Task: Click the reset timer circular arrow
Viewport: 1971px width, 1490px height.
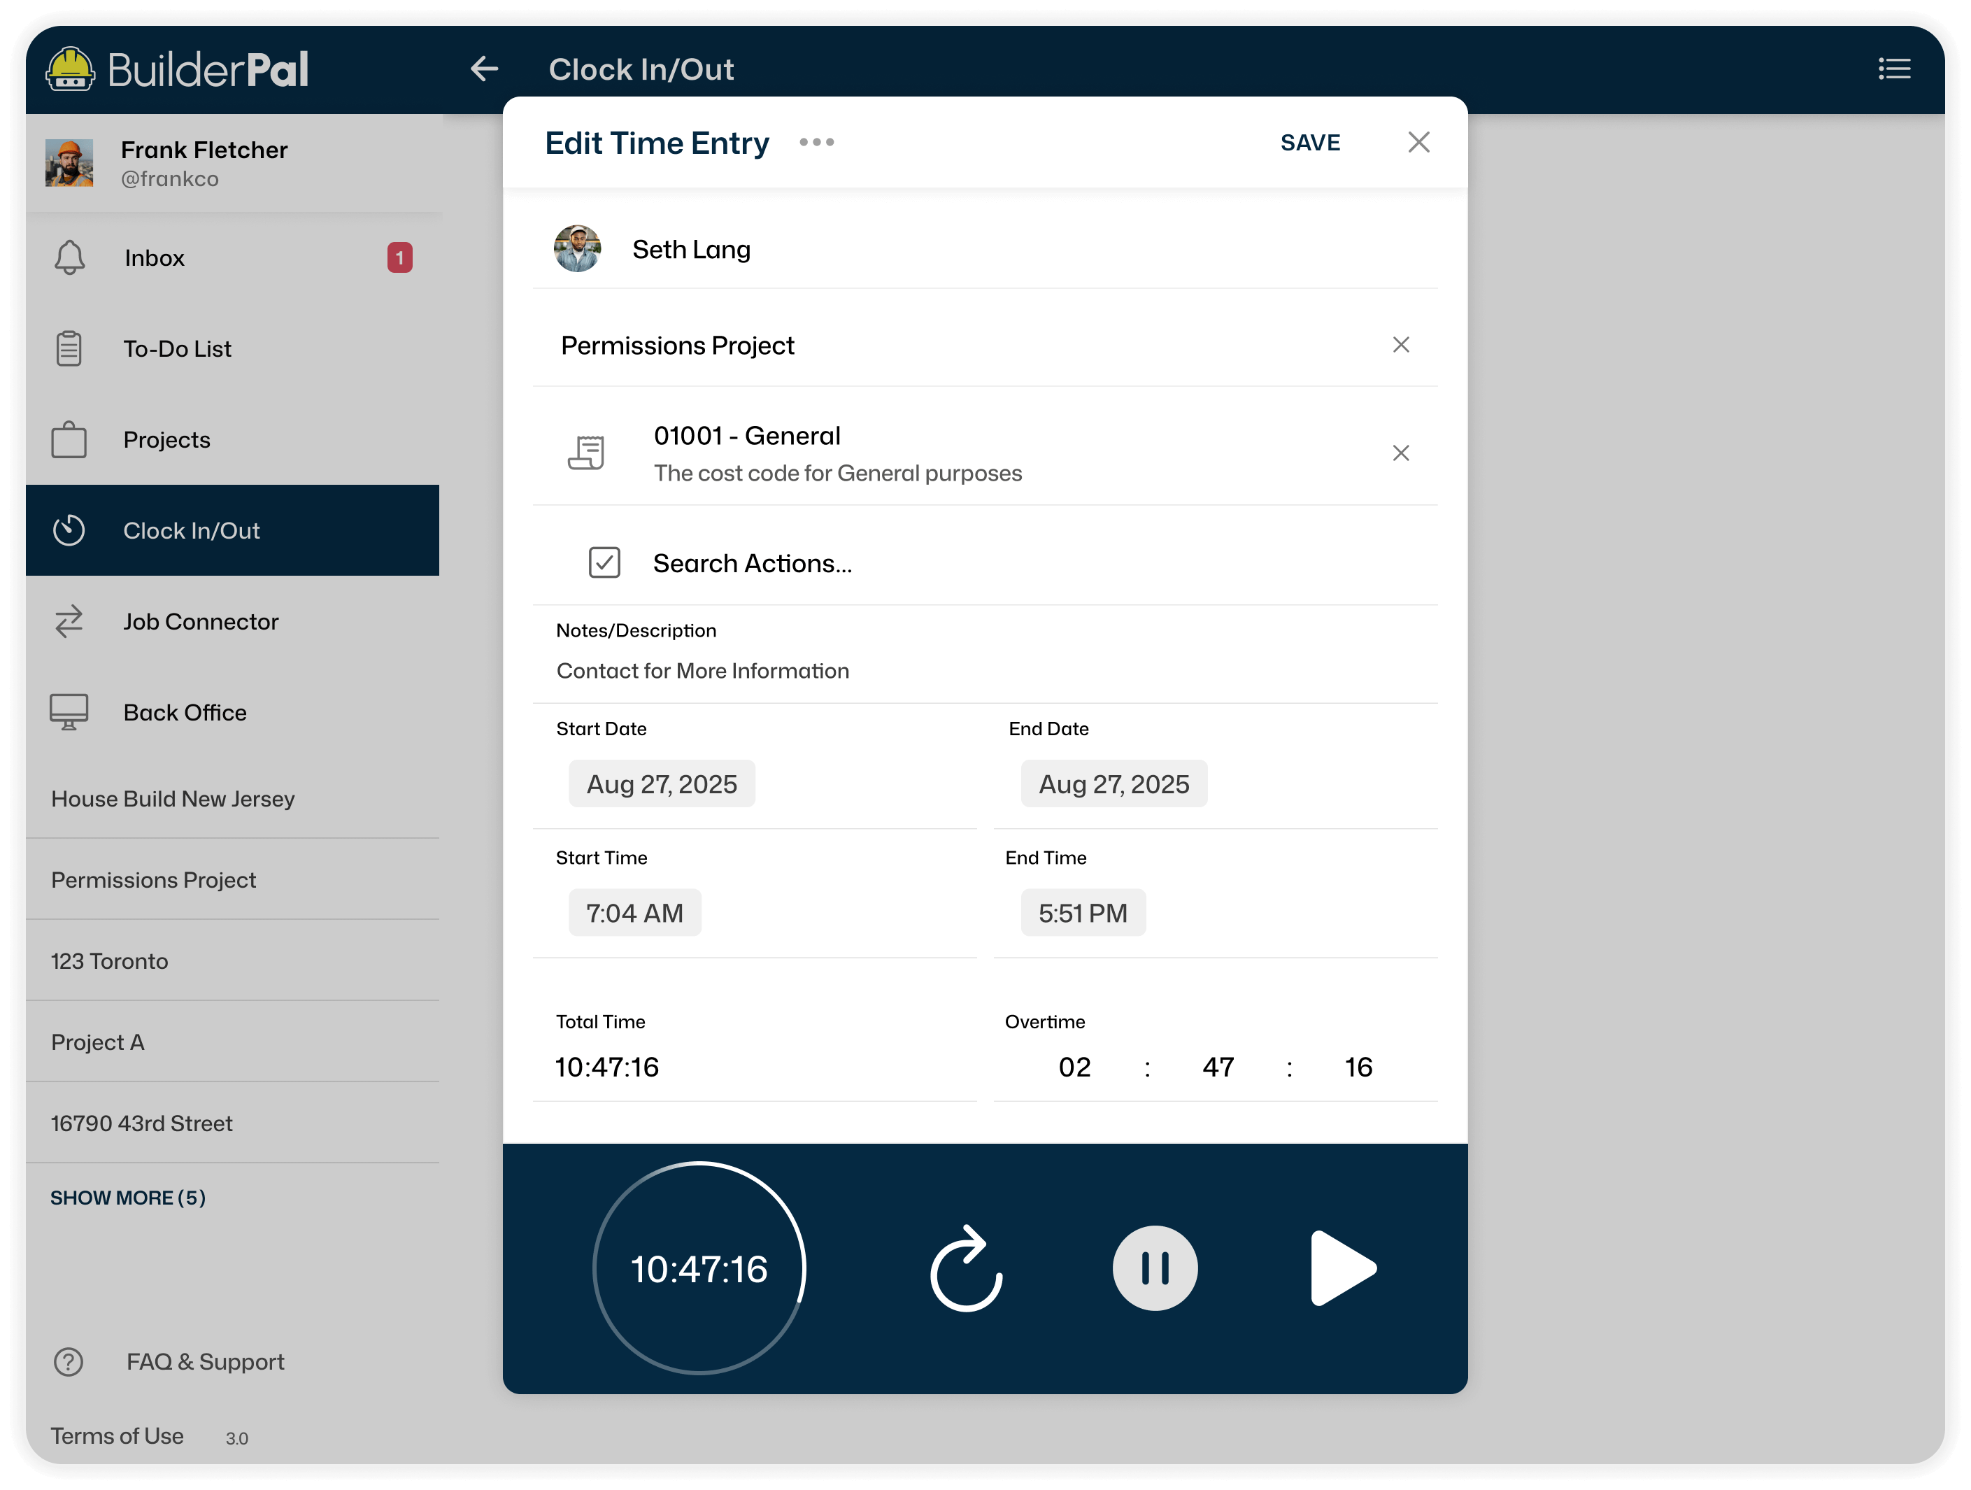Action: (966, 1269)
